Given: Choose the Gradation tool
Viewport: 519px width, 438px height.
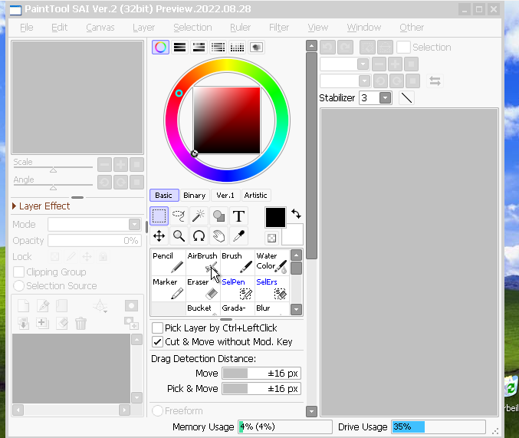Looking at the screenshot, I should (x=237, y=308).
